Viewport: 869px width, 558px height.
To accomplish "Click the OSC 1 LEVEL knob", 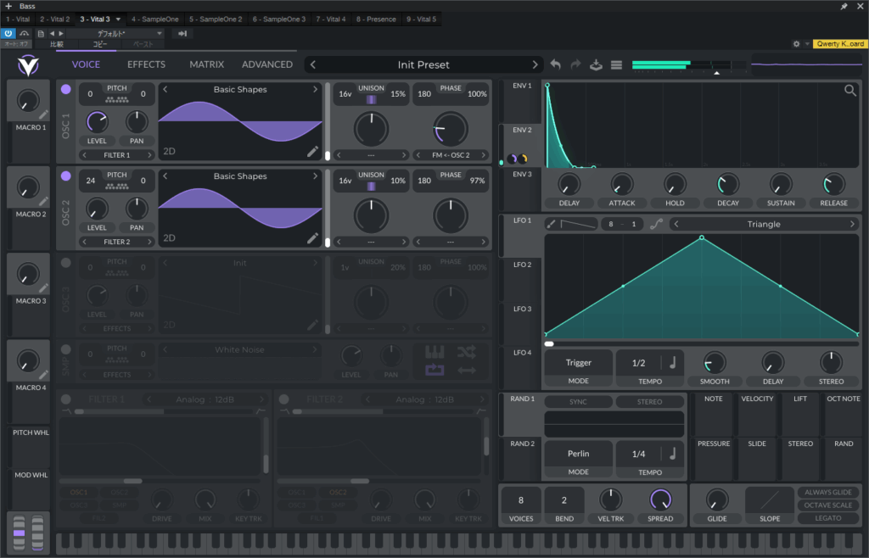I will [x=97, y=122].
